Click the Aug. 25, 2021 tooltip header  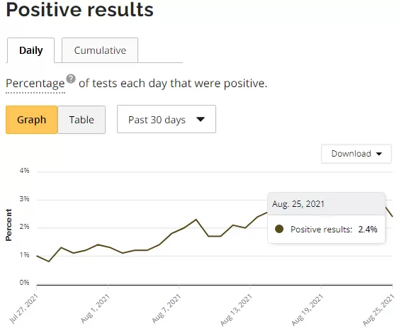click(x=298, y=204)
